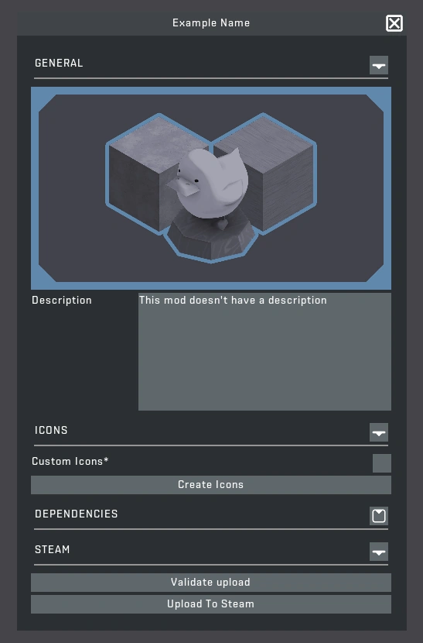The width and height of the screenshot is (423, 643).
Task: Click the DEPENDENCIES section header
Action: [x=76, y=514]
